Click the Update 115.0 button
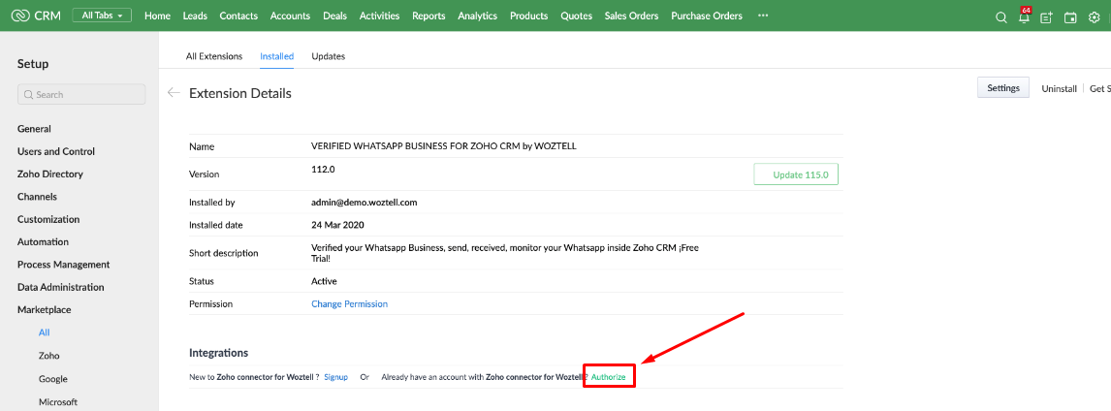This screenshot has width=1111, height=411. pos(796,174)
